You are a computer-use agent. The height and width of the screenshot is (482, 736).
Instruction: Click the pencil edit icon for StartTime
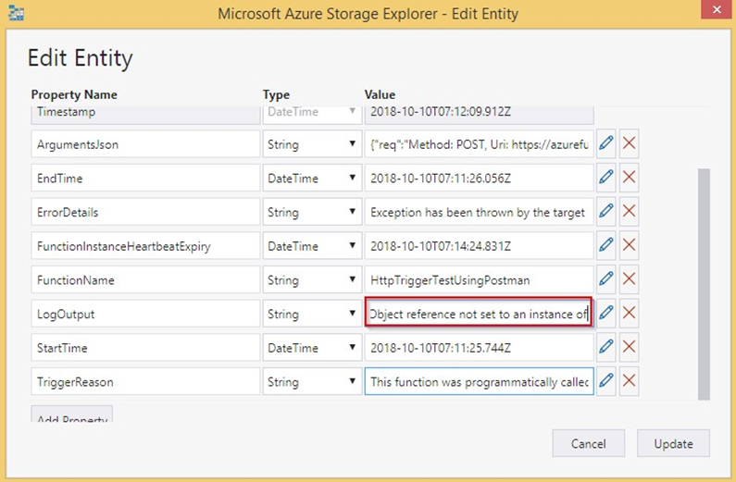click(606, 348)
